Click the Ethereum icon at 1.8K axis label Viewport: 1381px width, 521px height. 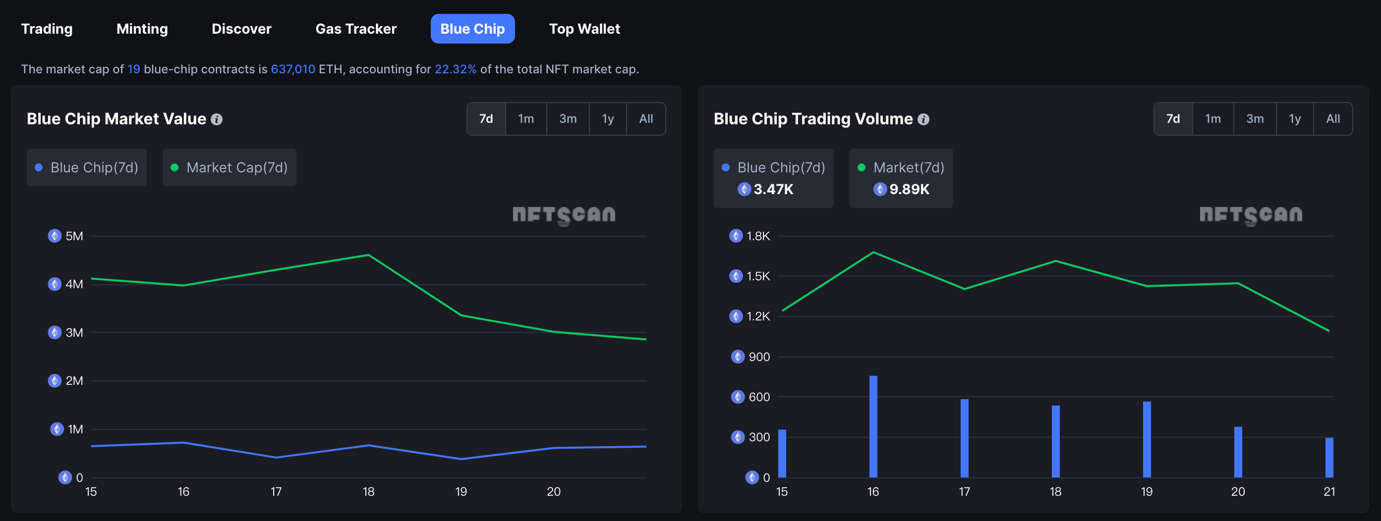[x=736, y=236]
